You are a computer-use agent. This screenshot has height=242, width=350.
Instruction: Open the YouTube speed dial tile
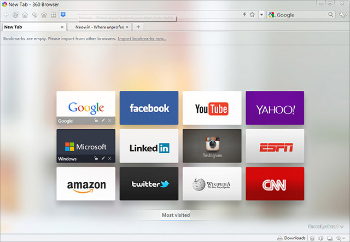212,108
